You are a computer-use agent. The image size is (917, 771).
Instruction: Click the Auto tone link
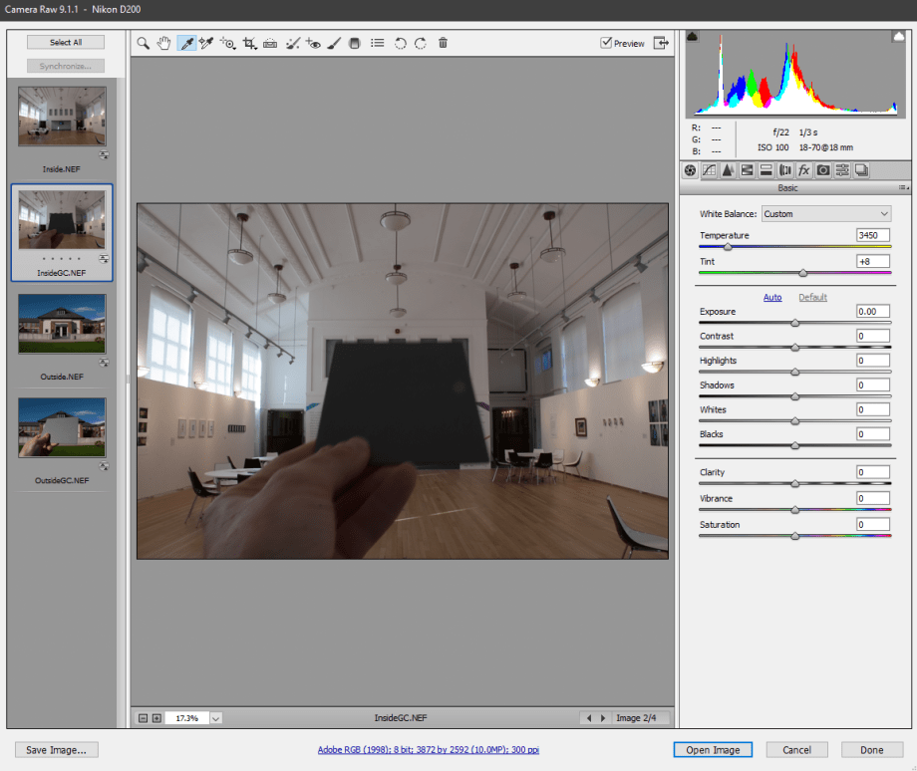click(772, 298)
